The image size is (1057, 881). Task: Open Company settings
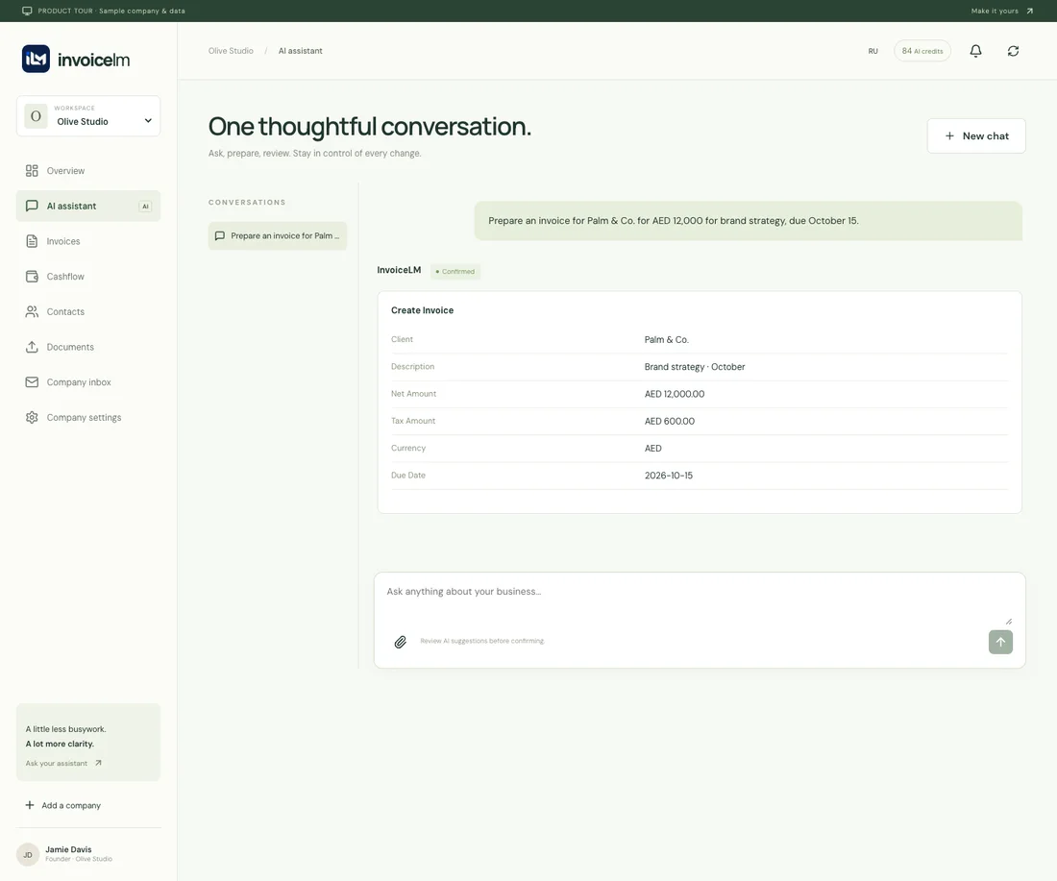pyautogui.click(x=88, y=417)
